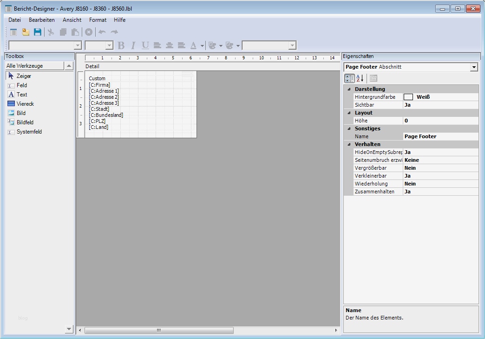Viewport: 485px width, 339px height.
Task: Collapse the Layout category
Action: [x=349, y=113]
